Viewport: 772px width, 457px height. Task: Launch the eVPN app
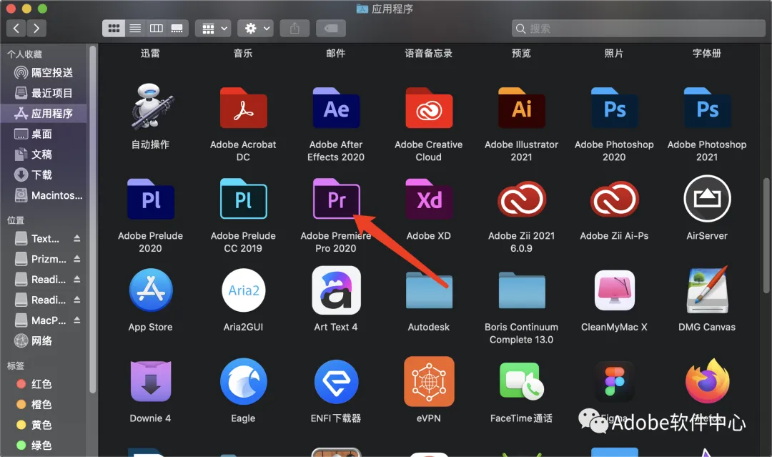coord(428,381)
